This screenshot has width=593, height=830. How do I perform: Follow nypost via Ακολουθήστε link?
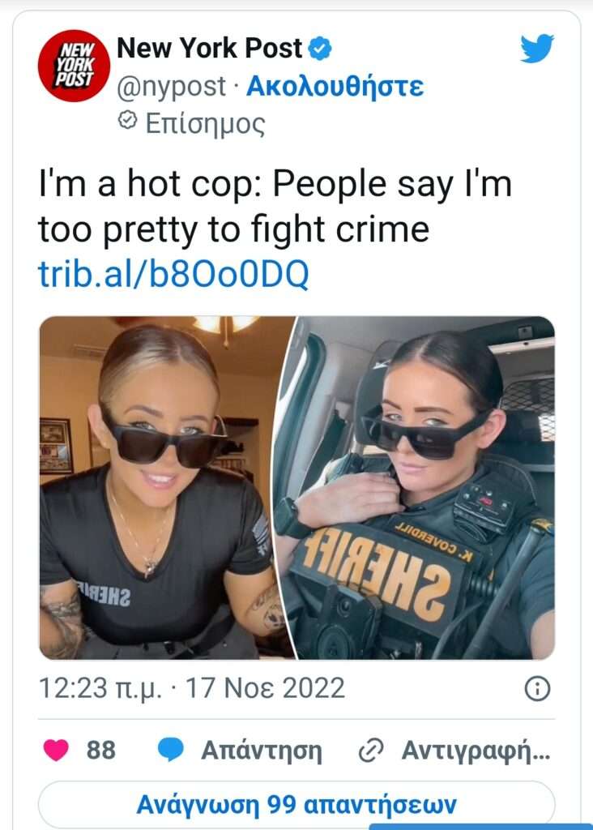(335, 86)
